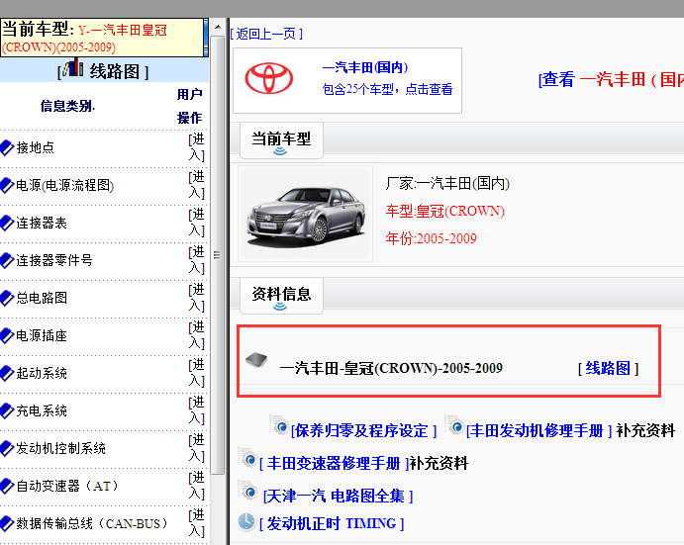Image resolution: width=684 pixels, height=545 pixels.
Task: Click the 一汽丰田-皇冠(CROWN)-2005-2009 title text
Action: [391, 368]
